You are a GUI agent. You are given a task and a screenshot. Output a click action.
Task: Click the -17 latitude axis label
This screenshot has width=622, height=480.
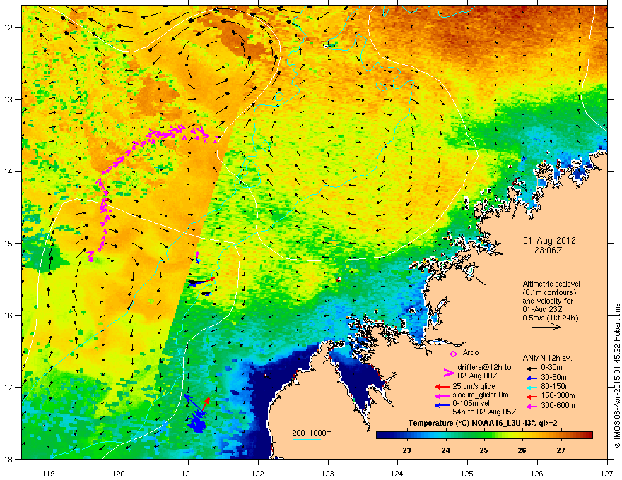coord(8,387)
